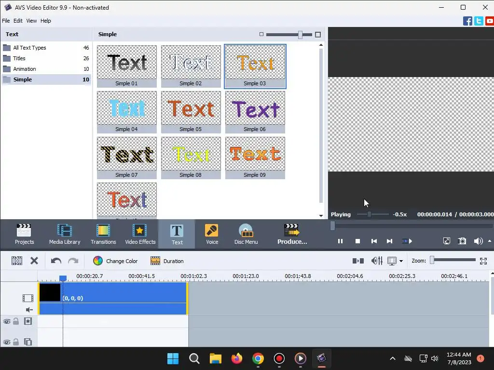Image resolution: width=494 pixels, height=370 pixels.
Task: Open the Media Library
Action: (65, 234)
